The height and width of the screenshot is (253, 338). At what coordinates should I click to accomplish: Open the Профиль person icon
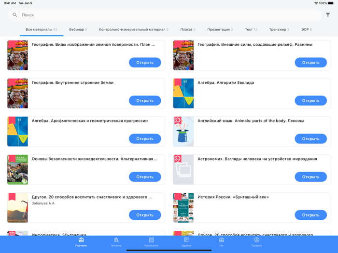click(x=256, y=240)
